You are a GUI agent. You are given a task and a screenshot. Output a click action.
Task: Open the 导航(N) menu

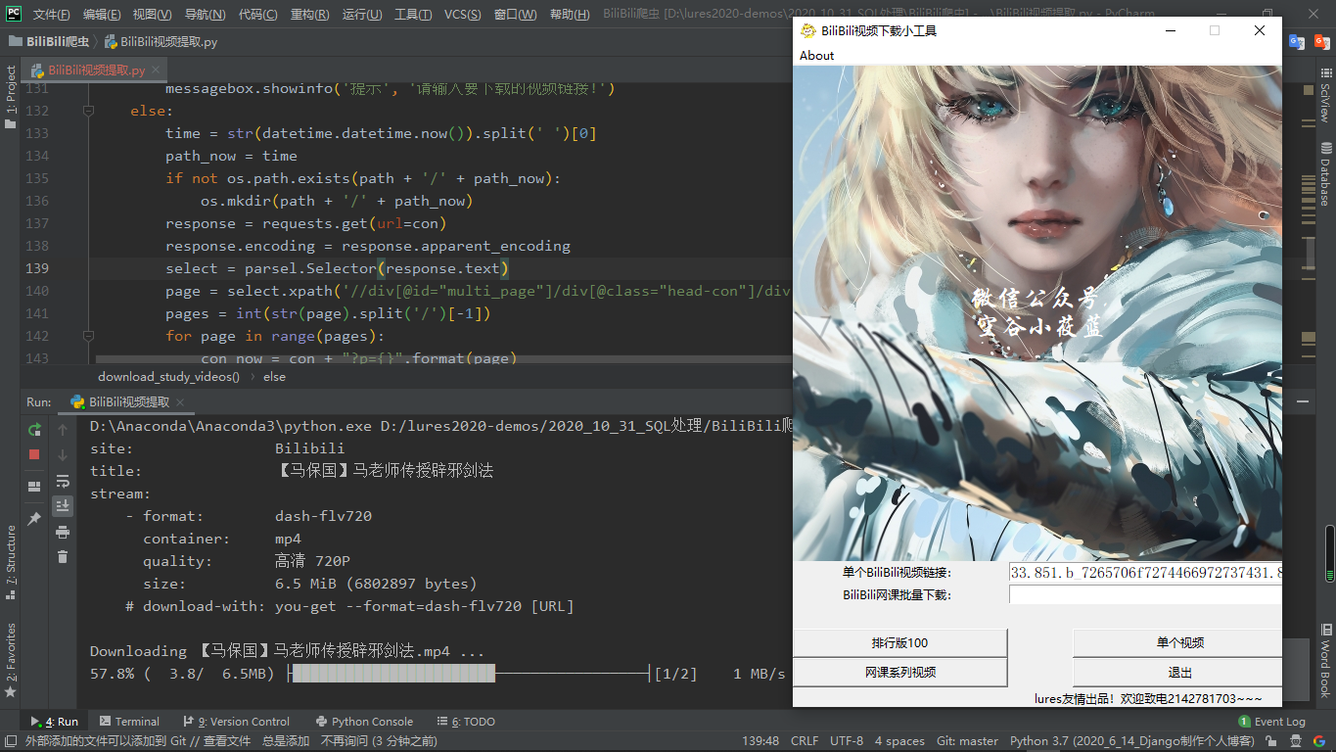(206, 15)
